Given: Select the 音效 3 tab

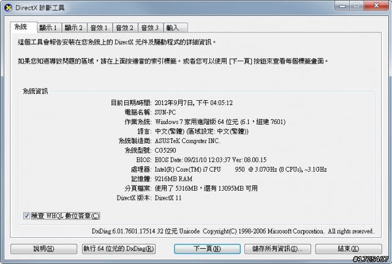Looking at the screenshot, I should [151, 28].
